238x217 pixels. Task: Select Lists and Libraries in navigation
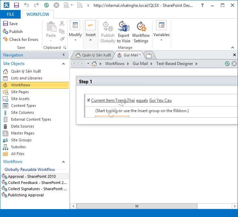point(26,78)
